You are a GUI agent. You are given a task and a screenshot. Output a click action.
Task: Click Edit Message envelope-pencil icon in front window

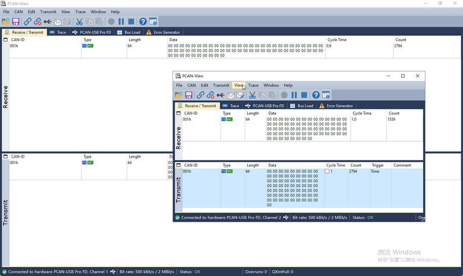240,95
